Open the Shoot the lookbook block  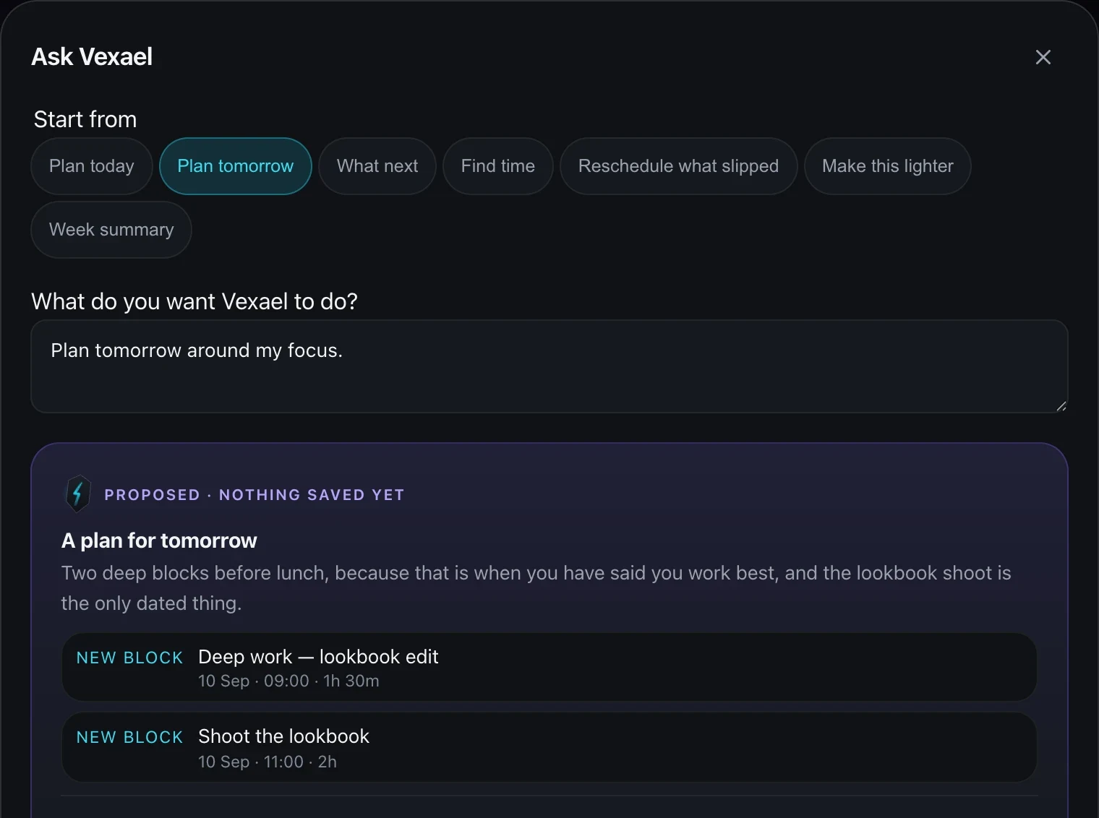tap(549, 747)
